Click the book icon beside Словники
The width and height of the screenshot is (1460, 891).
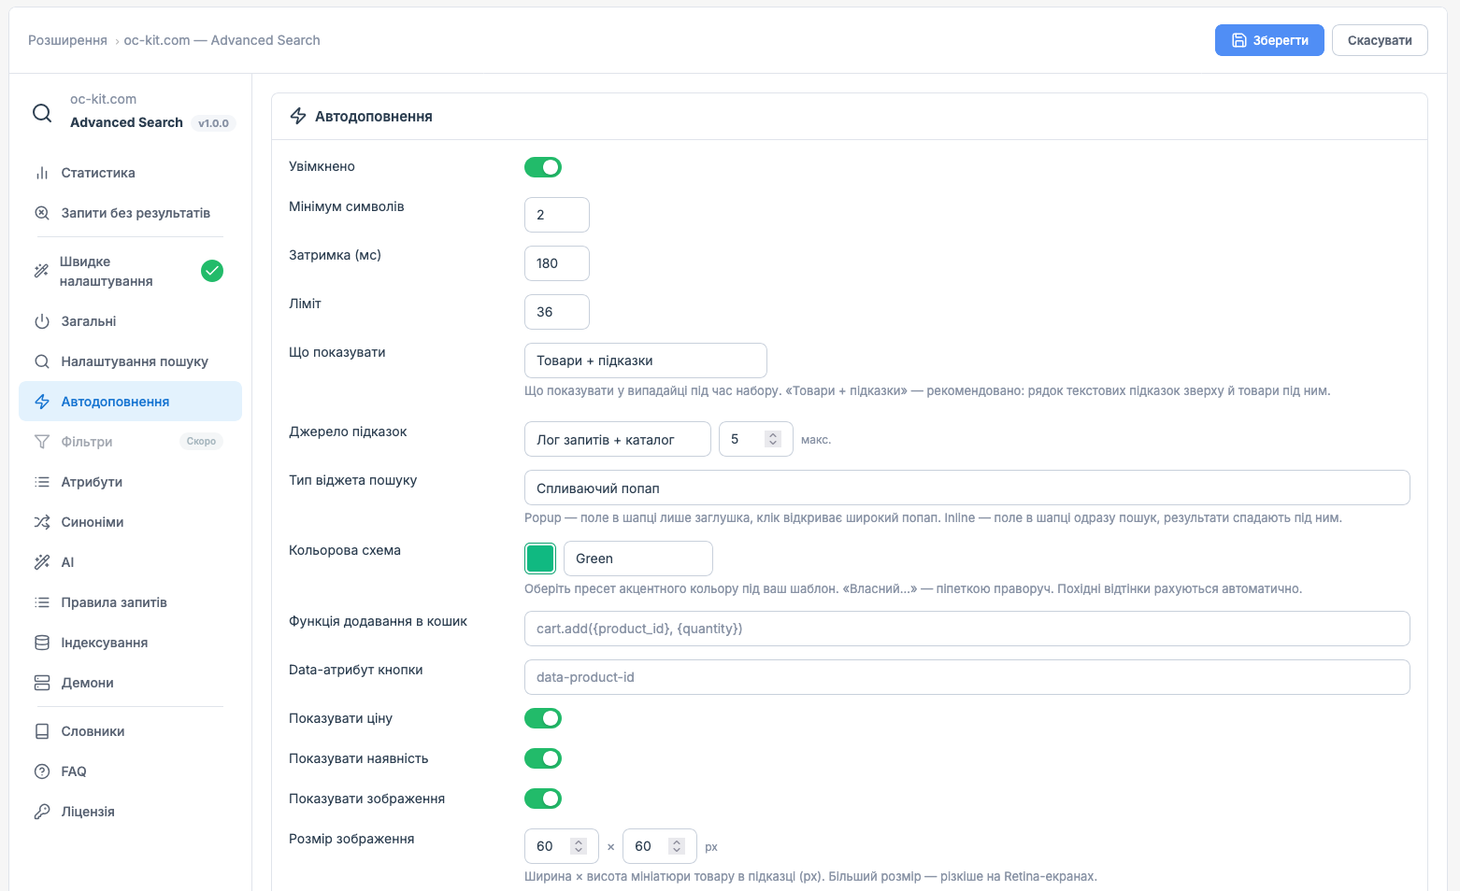tap(42, 731)
